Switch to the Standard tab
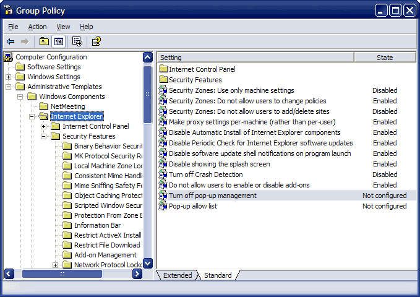 [218, 275]
